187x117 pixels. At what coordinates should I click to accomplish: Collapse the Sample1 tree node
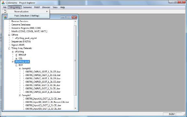(x=20, y=69)
